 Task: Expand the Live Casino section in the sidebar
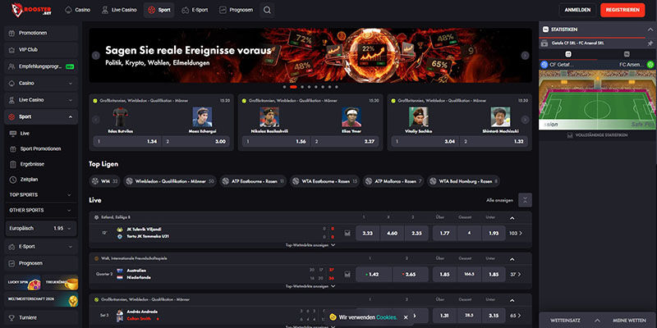71,100
